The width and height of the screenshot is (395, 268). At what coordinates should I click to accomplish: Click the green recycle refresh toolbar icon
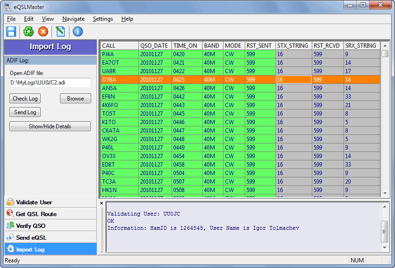[28, 32]
